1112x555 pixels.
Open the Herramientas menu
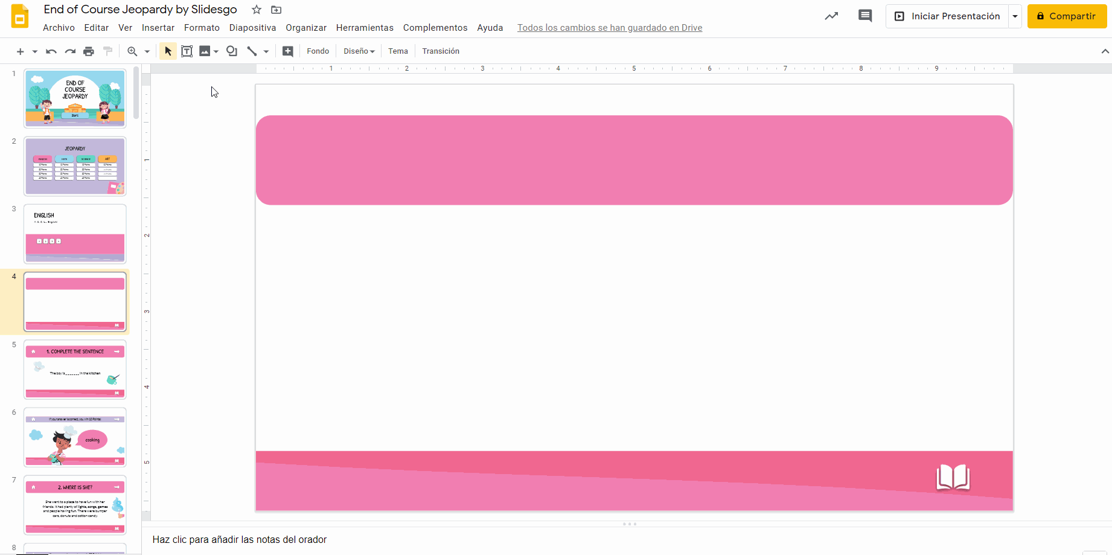click(365, 28)
